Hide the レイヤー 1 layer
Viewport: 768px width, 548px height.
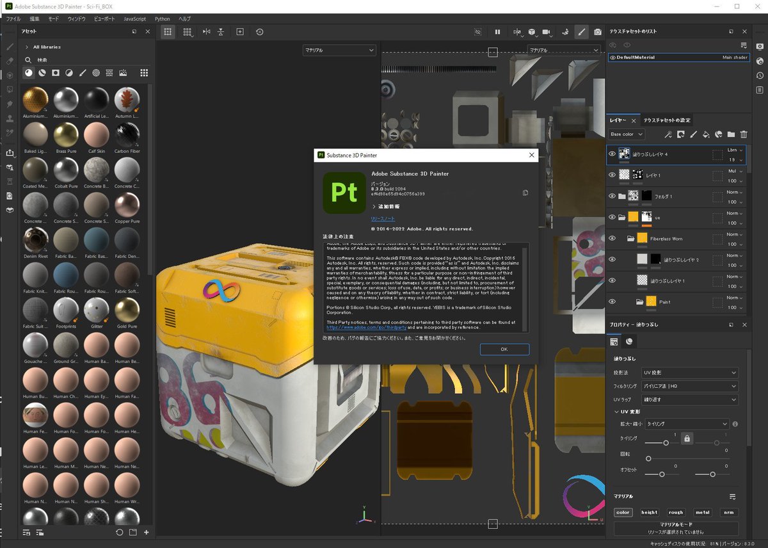pyautogui.click(x=612, y=175)
